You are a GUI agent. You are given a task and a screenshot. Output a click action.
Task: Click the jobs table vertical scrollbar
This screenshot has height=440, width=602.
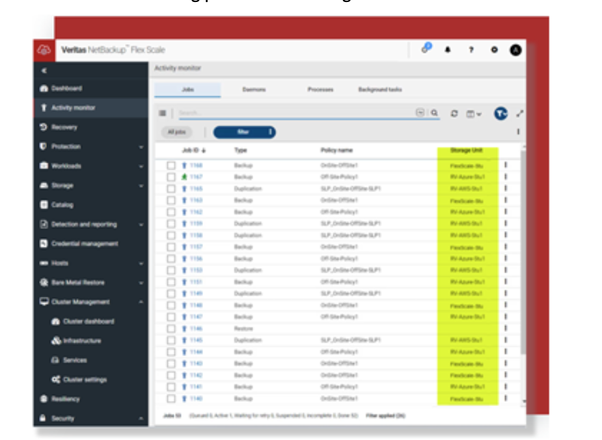click(523, 253)
